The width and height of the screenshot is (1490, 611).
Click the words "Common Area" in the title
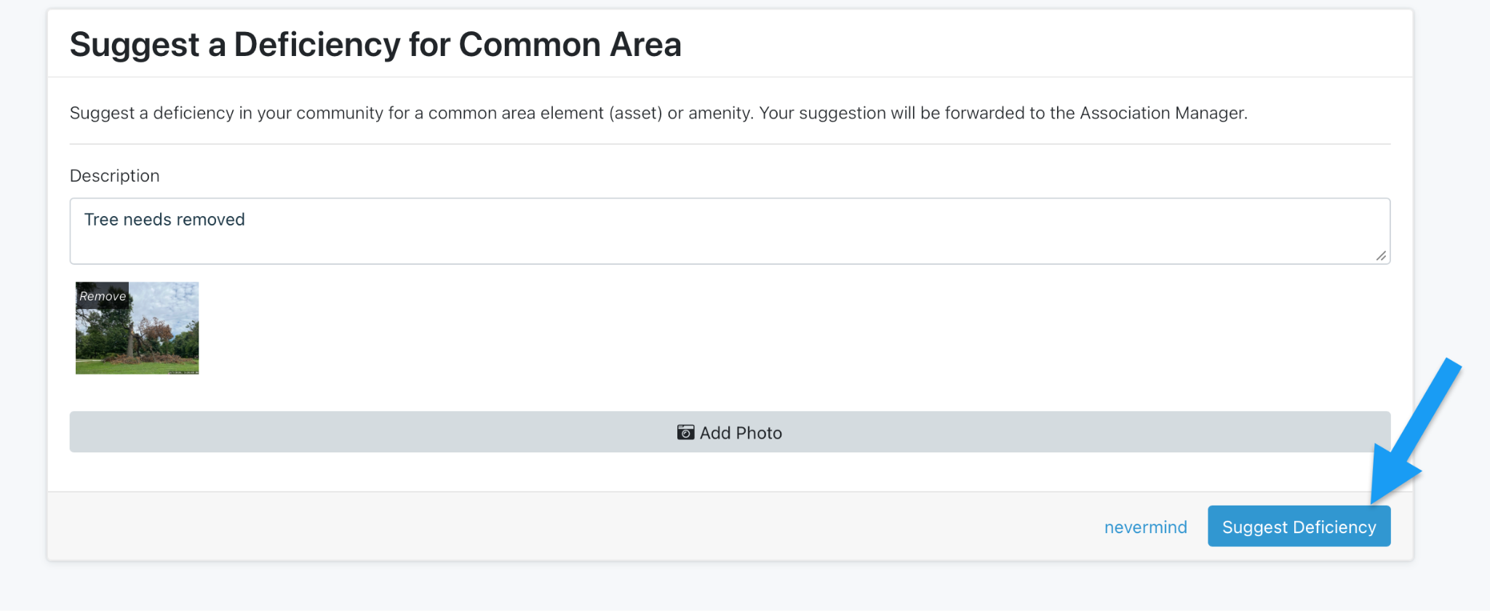tap(570, 44)
